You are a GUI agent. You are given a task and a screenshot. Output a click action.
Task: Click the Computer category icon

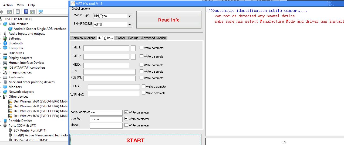click(5, 48)
